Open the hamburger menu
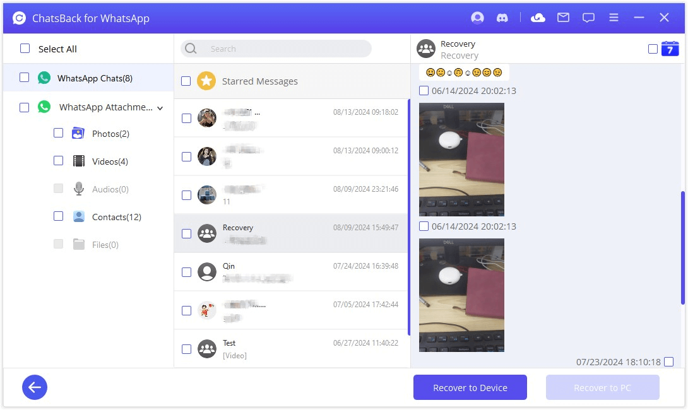The height and width of the screenshot is (410, 688). tap(614, 18)
